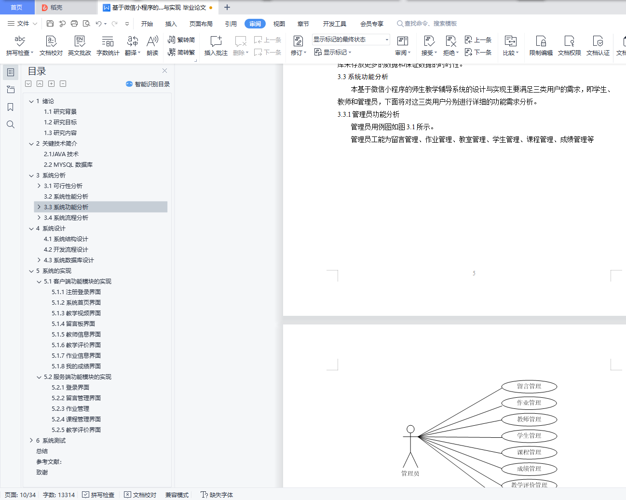Viewport: 626px width, 500px height.
Task: Close the 目录 navigation pane
Action: (x=164, y=70)
